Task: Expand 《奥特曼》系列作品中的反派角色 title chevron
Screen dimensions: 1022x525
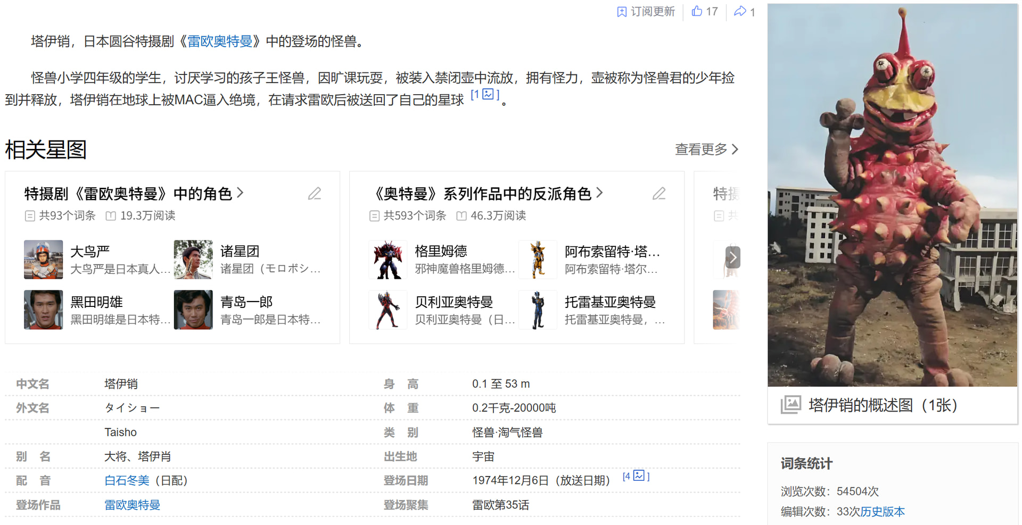Action: coord(600,193)
